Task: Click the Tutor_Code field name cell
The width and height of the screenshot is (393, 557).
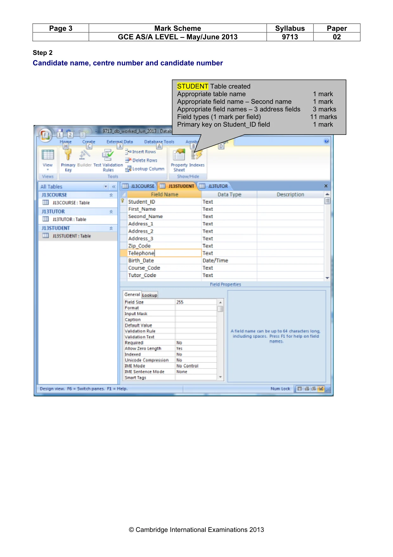Action: pos(164,275)
